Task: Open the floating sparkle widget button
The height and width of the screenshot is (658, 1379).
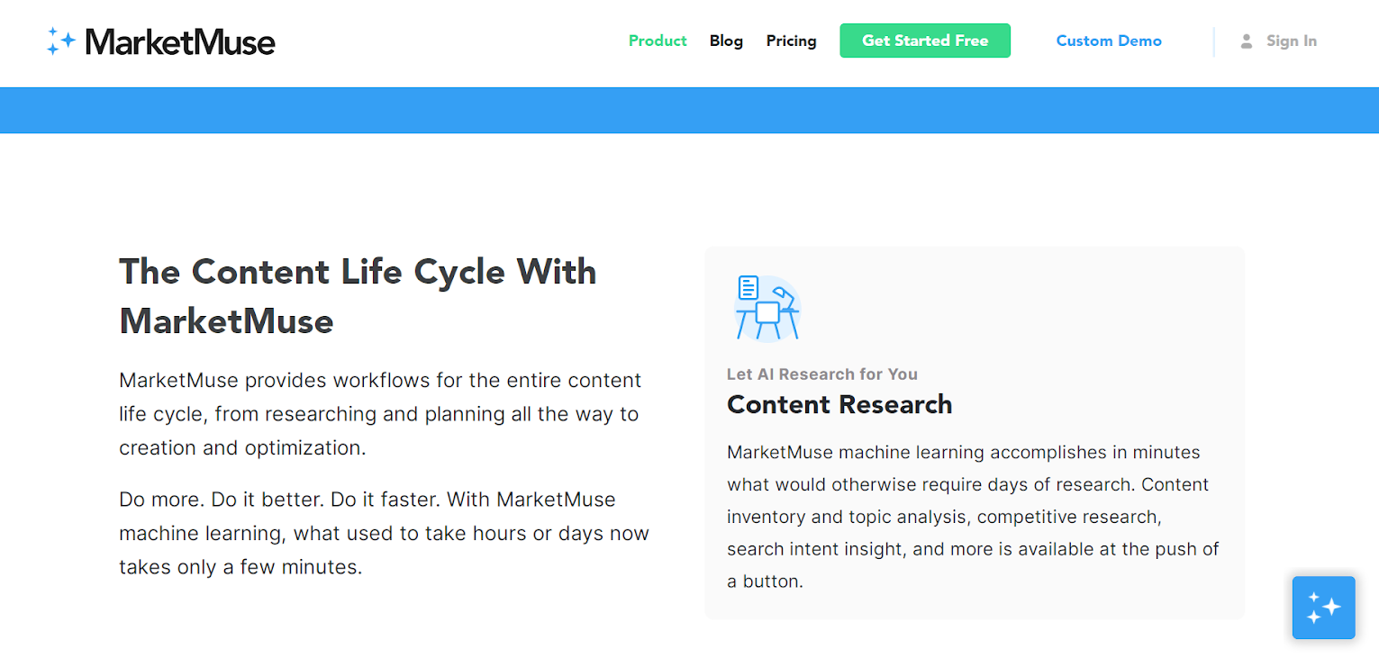Action: pyautogui.click(x=1323, y=608)
